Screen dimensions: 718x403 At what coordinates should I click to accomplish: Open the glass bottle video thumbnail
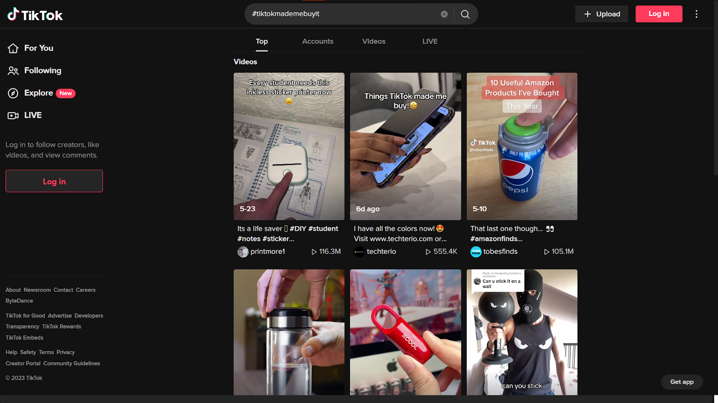point(289,332)
